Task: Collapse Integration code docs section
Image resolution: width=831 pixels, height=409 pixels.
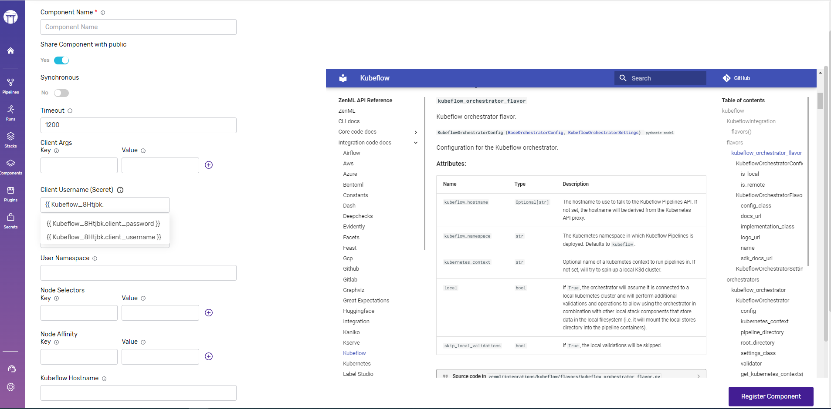Action: point(416,143)
